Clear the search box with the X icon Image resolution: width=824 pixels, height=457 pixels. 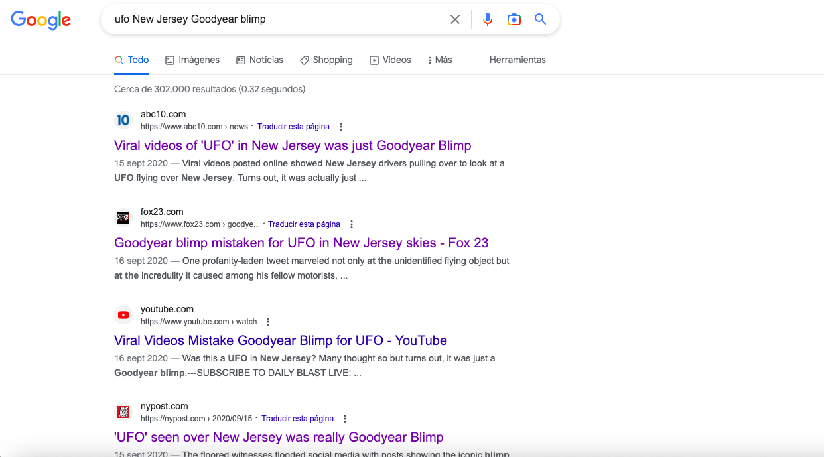(x=455, y=19)
